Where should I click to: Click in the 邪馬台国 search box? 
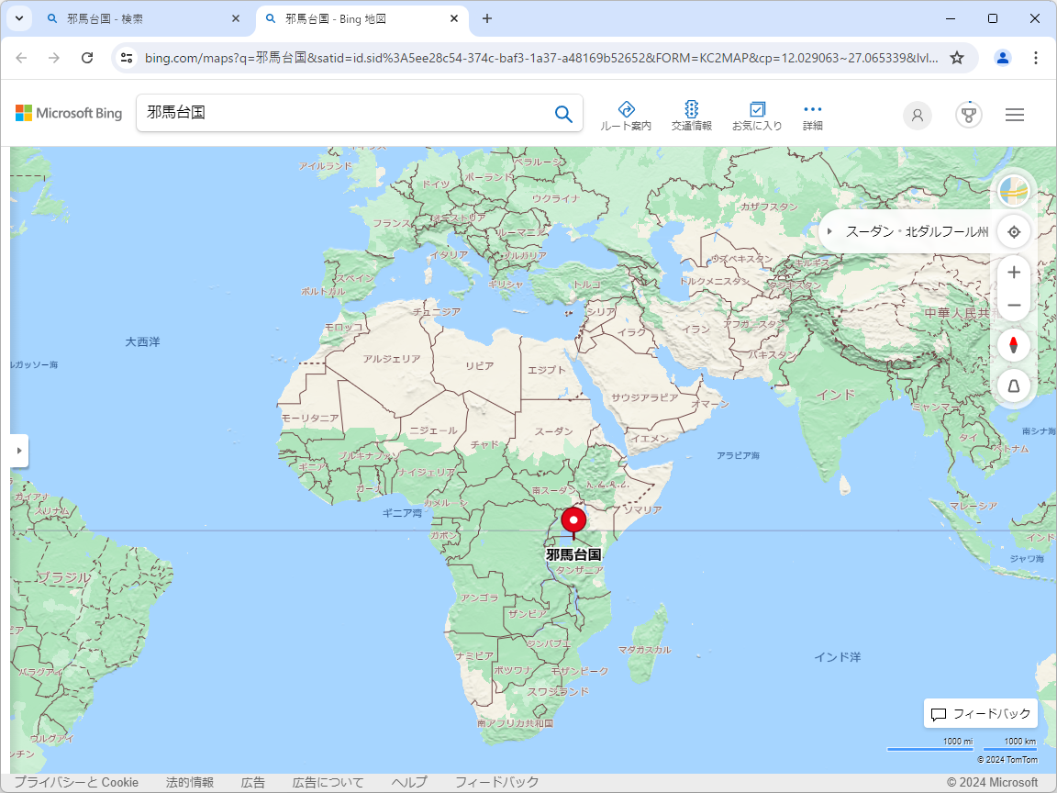(344, 113)
